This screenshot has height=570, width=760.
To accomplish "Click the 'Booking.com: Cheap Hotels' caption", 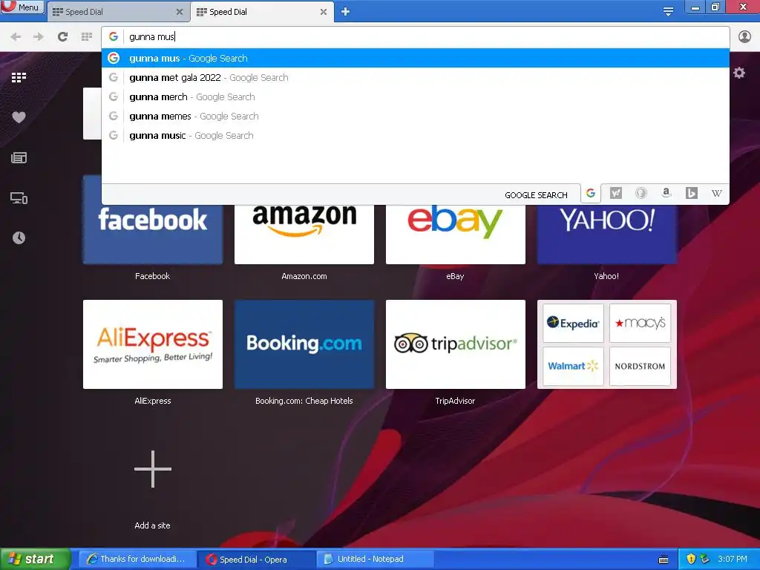I will (x=304, y=401).
